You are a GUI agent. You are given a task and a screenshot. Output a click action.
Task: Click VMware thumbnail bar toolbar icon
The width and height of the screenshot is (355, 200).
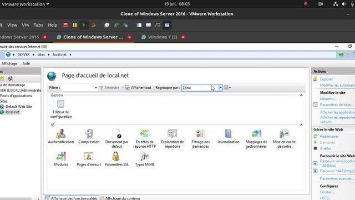click(x=148, y=25)
